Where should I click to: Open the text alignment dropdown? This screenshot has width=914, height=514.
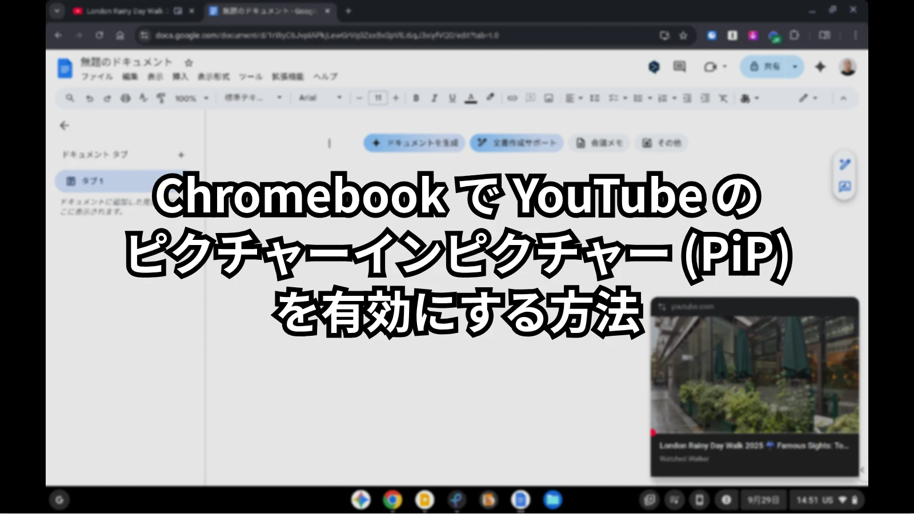pos(574,98)
